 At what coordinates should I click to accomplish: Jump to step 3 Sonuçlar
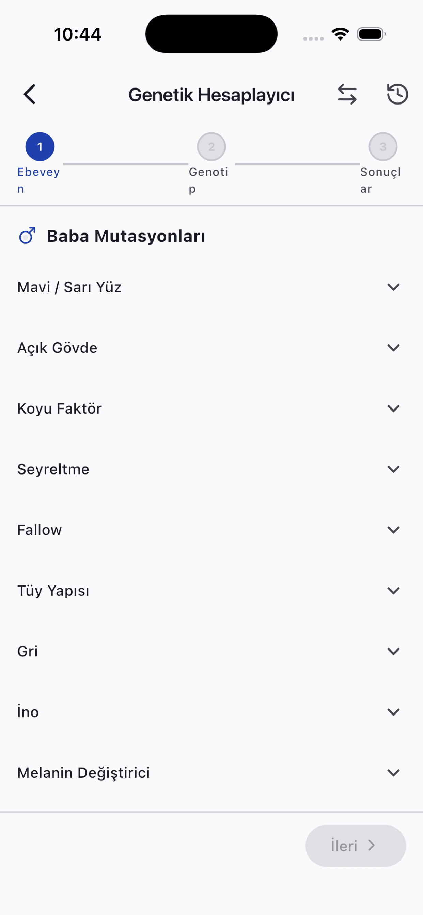383,147
